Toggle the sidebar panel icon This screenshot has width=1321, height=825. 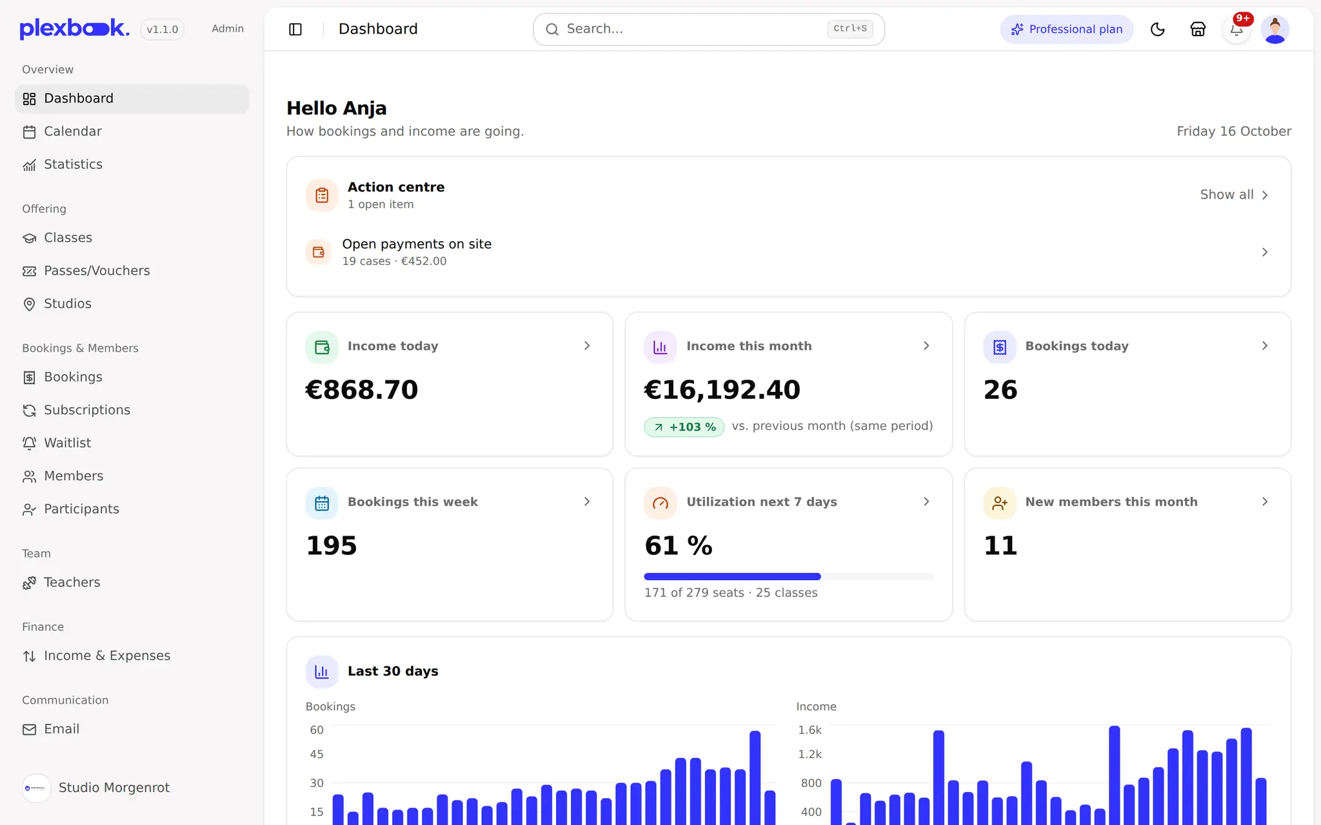pos(295,29)
